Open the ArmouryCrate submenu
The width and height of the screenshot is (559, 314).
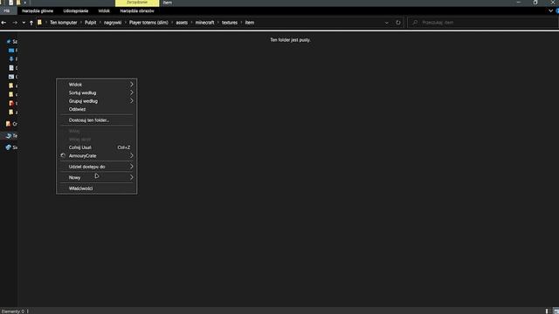[97, 156]
